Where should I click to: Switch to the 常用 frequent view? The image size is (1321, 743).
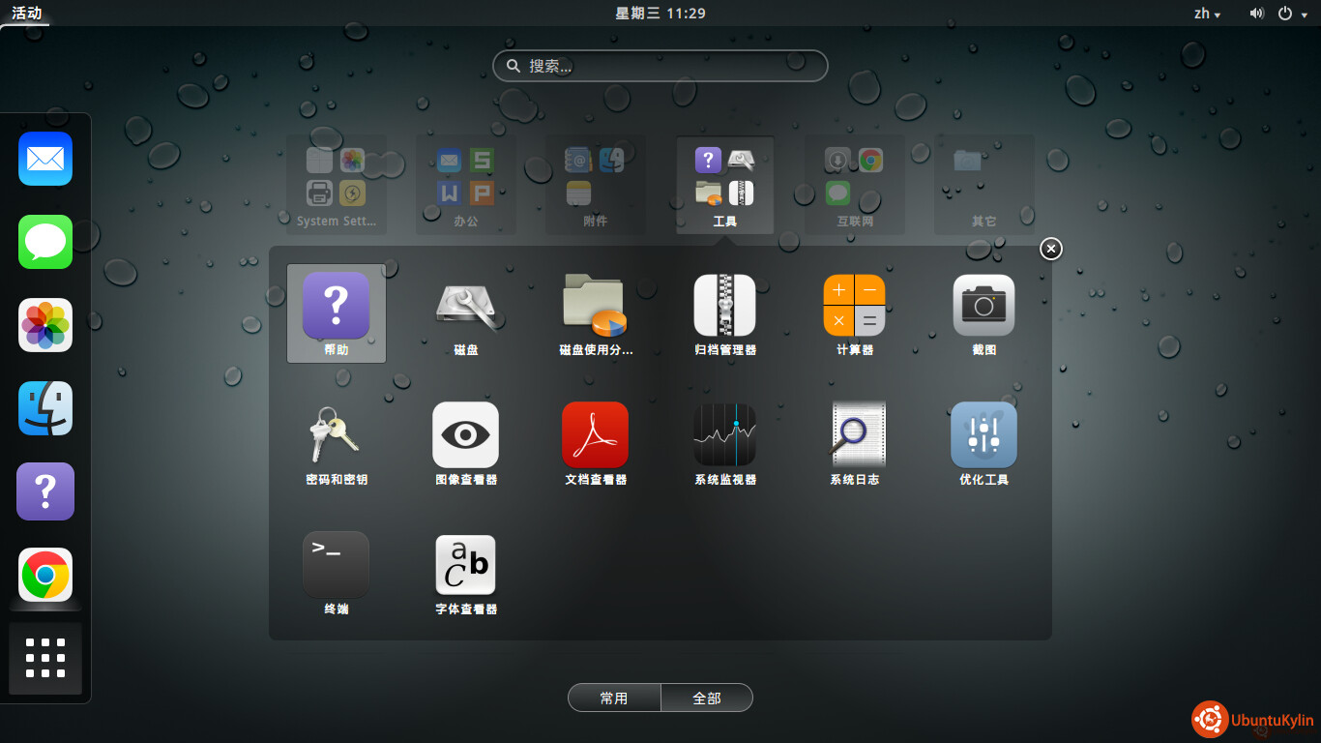pyautogui.click(x=614, y=698)
